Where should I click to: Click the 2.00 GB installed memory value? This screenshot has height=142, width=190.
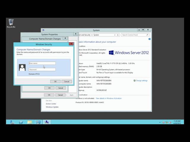pos(99,66)
